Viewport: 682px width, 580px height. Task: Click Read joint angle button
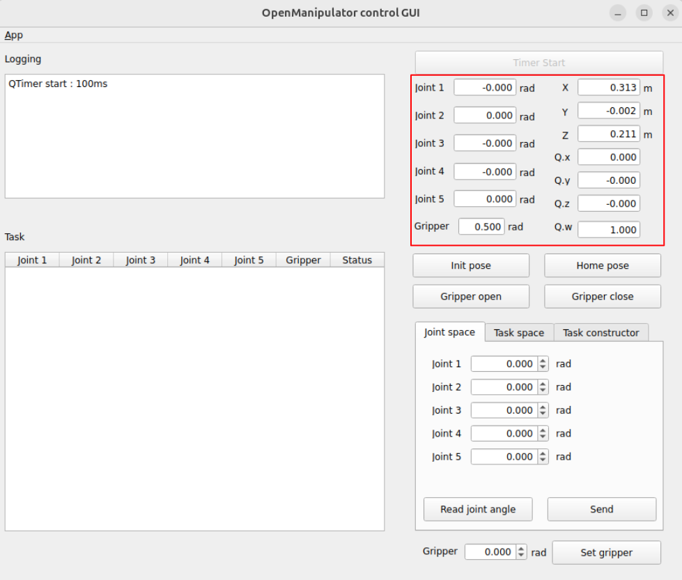click(x=478, y=509)
